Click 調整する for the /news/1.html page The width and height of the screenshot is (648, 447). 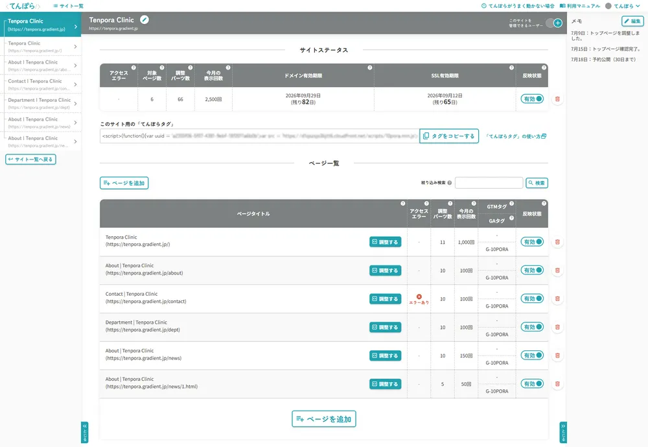(385, 384)
